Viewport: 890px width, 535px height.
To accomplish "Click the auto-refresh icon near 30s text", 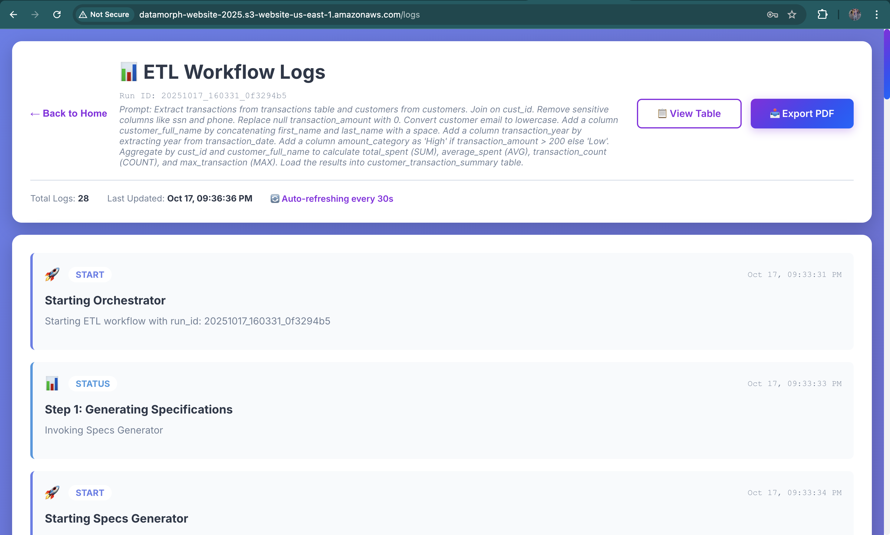I will click(275, 199).
